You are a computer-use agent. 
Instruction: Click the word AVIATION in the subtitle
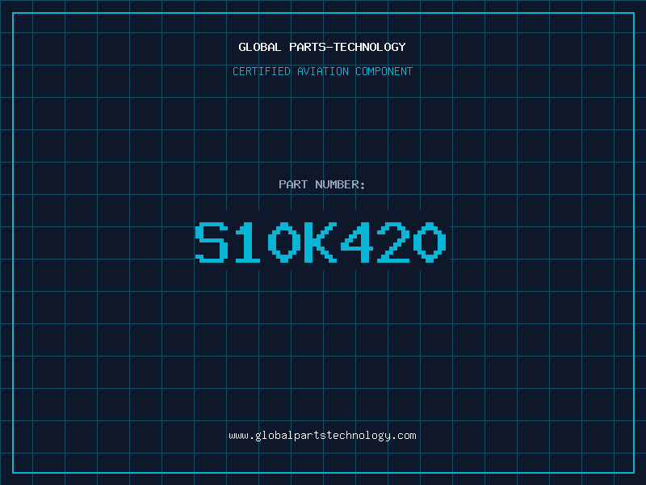pyautogui.click(x=322, y=71)
